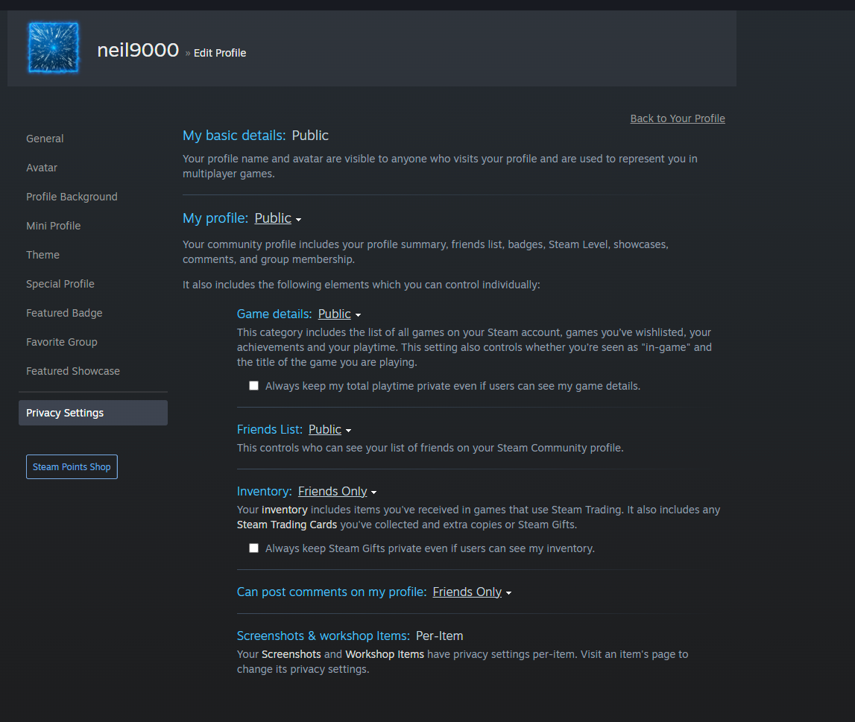The height and width of the screenshot is (722, 855).
Task: Expand the Game details Public dropdown
Action: pos(339,314)
